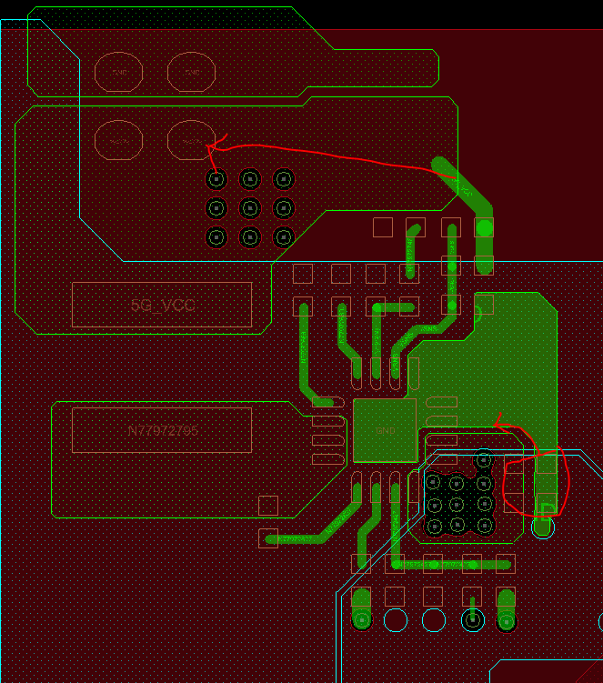Click the solid green via on the thick trace
Image resolution: width=603 pixels, height=683 pixels.
(x=485, y=227)
